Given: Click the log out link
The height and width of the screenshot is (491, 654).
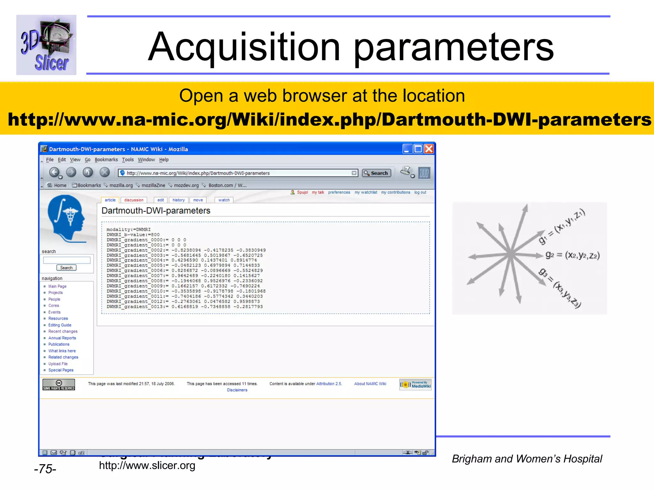Looking at the screenshot, I should tap(420, 192).
